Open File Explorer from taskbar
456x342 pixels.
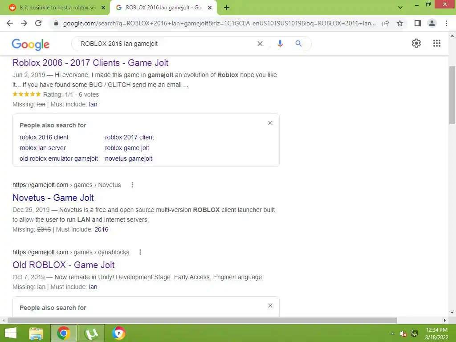(36, 333)
